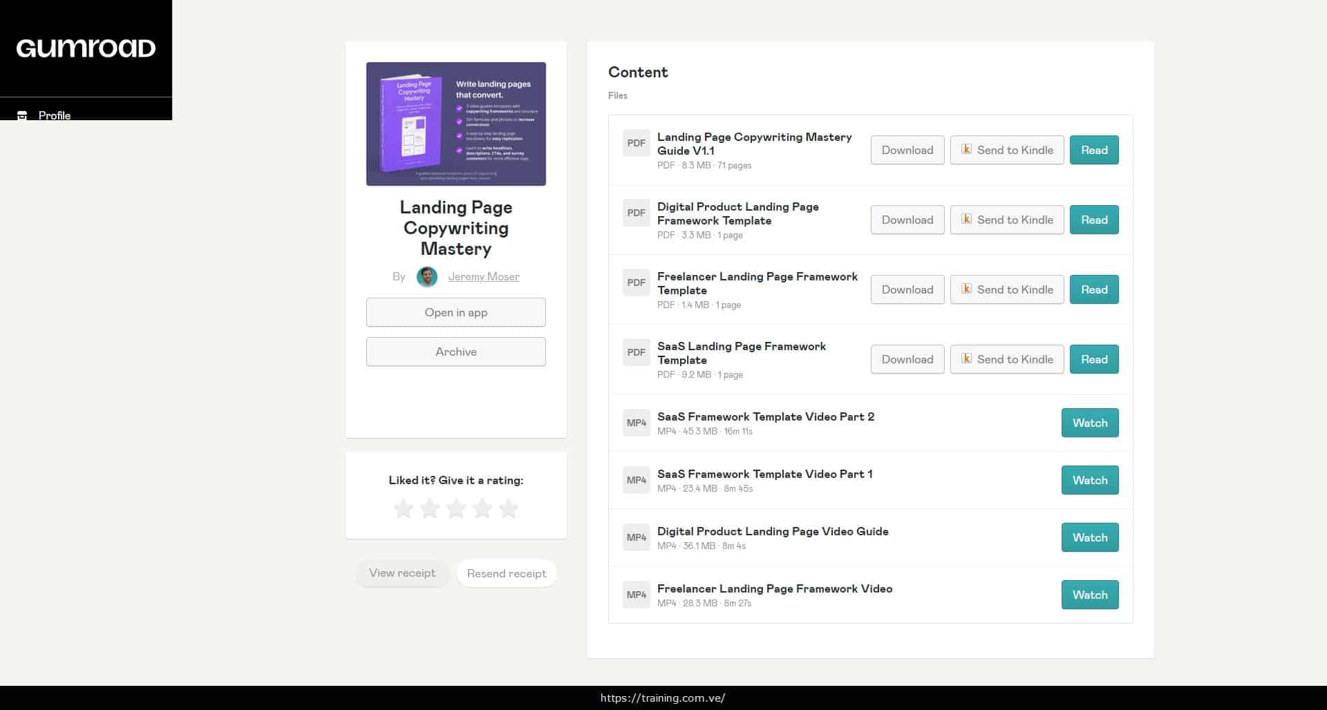
Task: Click the 'Liked it? Give it a rating:' text
Action: point(455,480)
